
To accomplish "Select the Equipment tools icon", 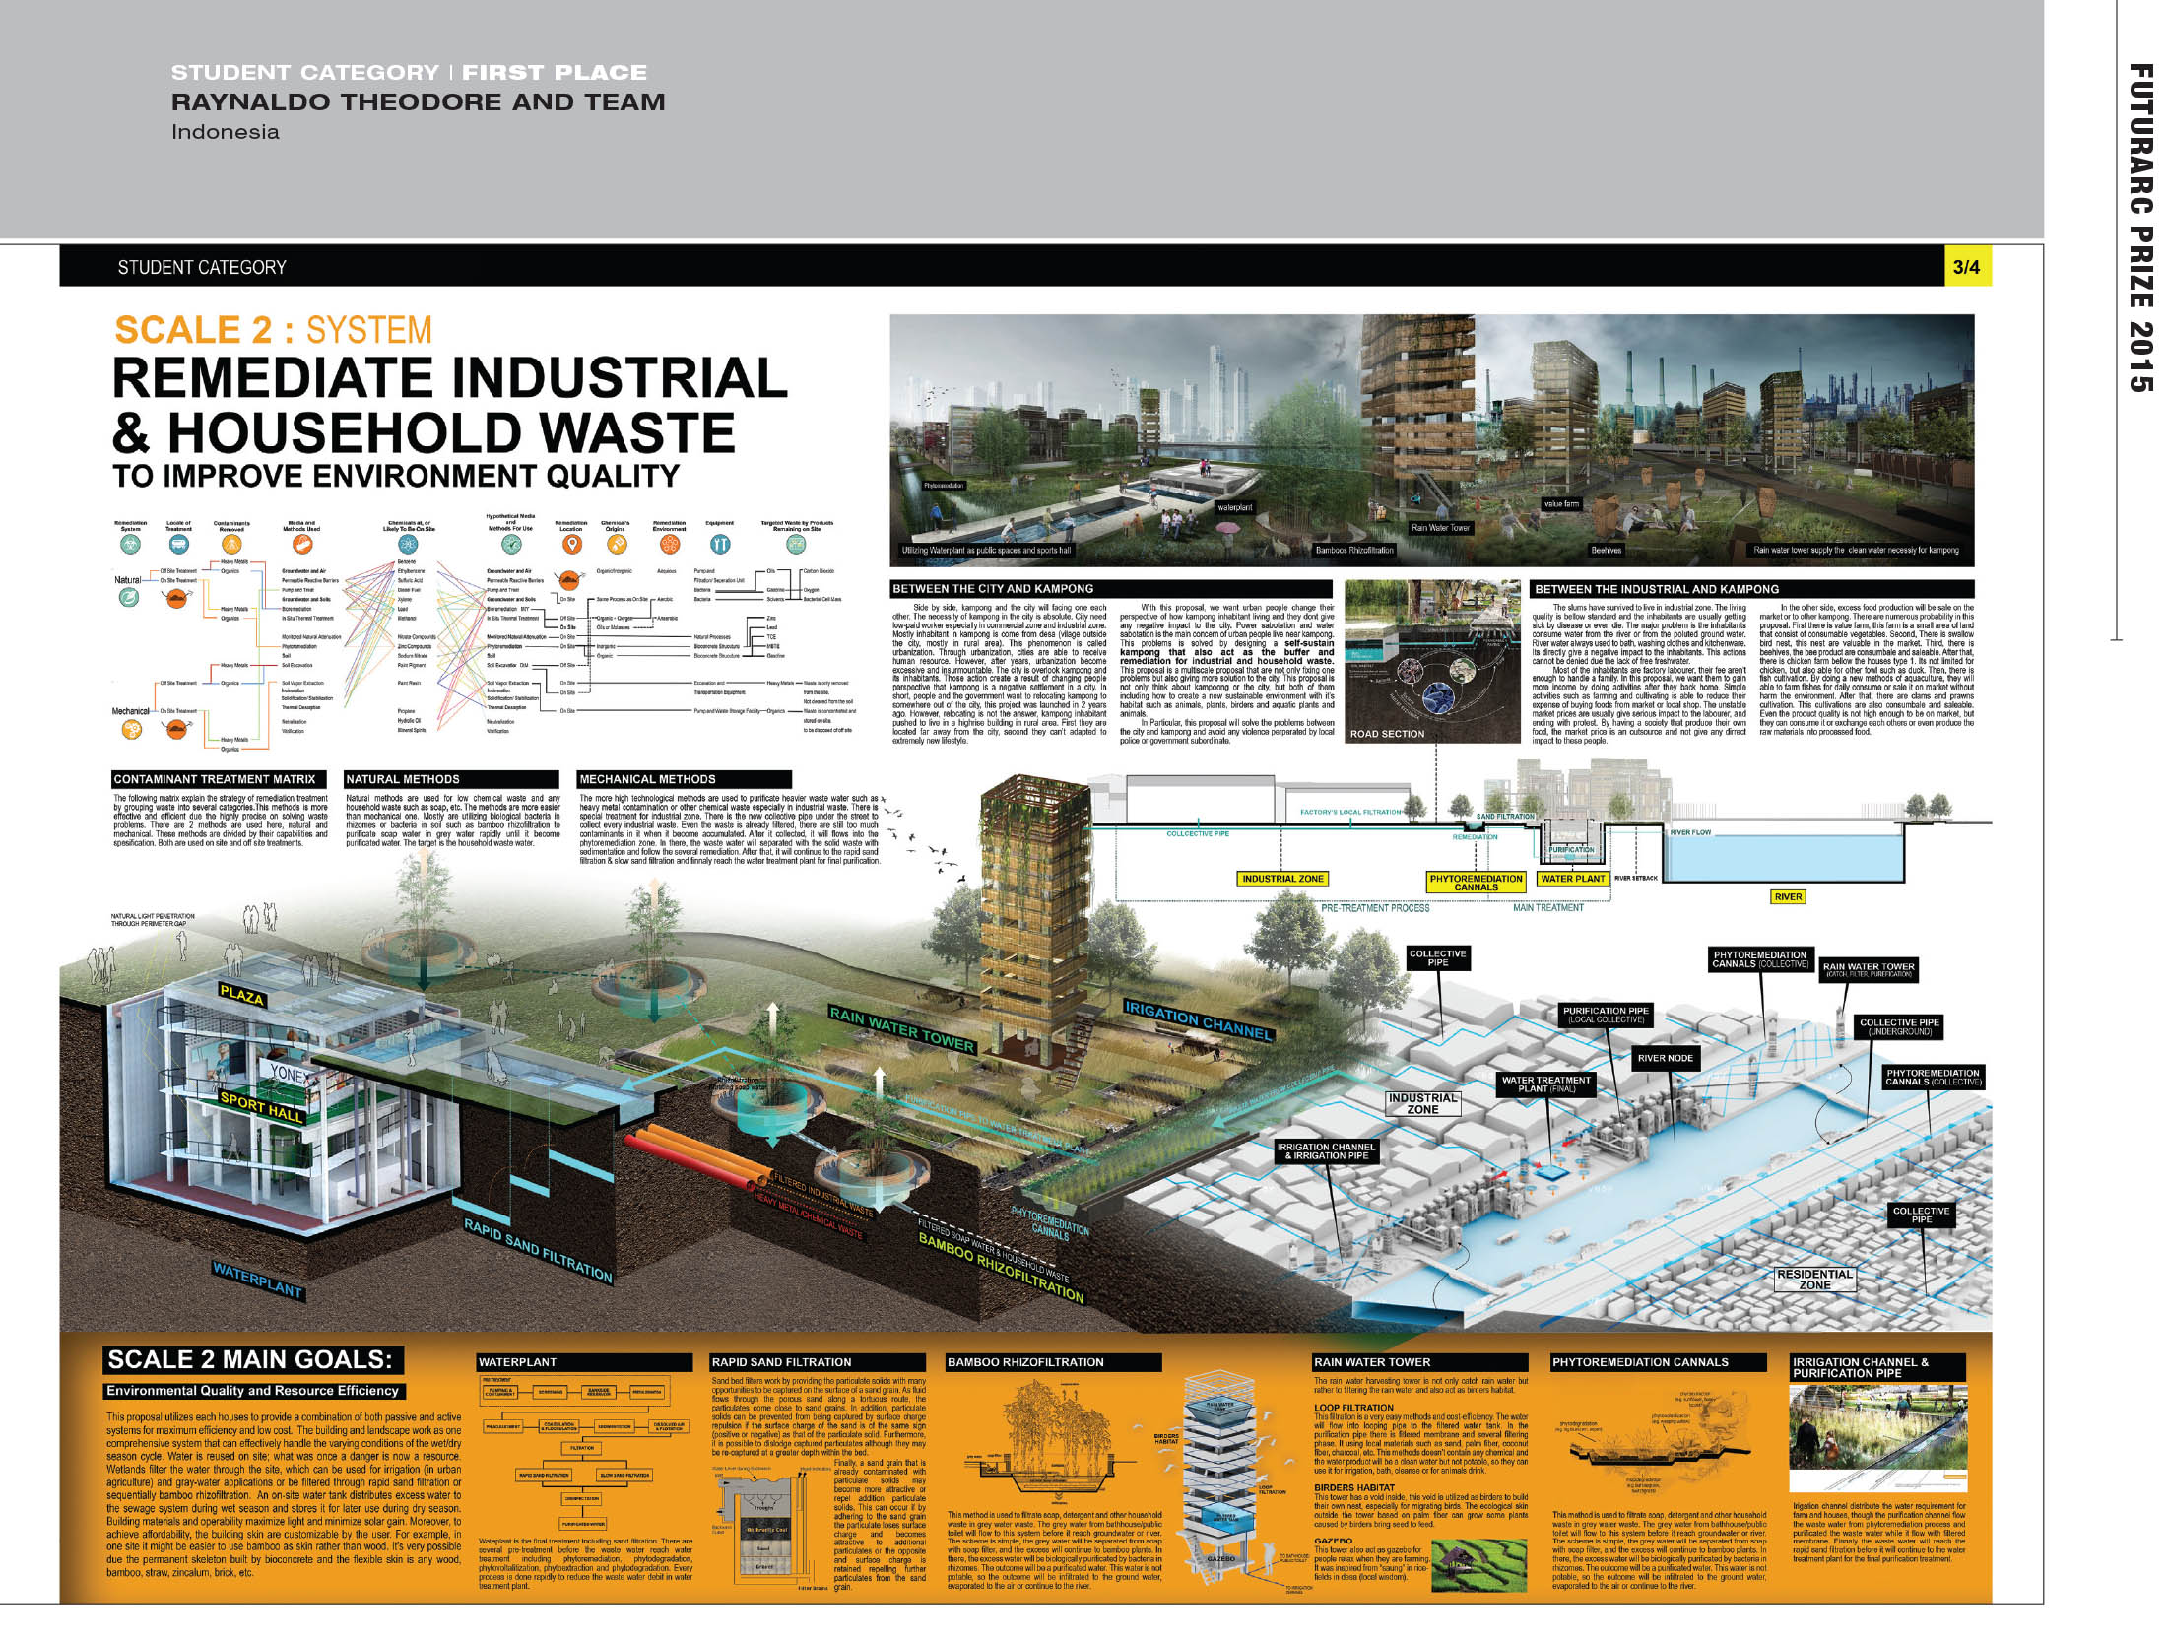I will (x=720, y=544).
